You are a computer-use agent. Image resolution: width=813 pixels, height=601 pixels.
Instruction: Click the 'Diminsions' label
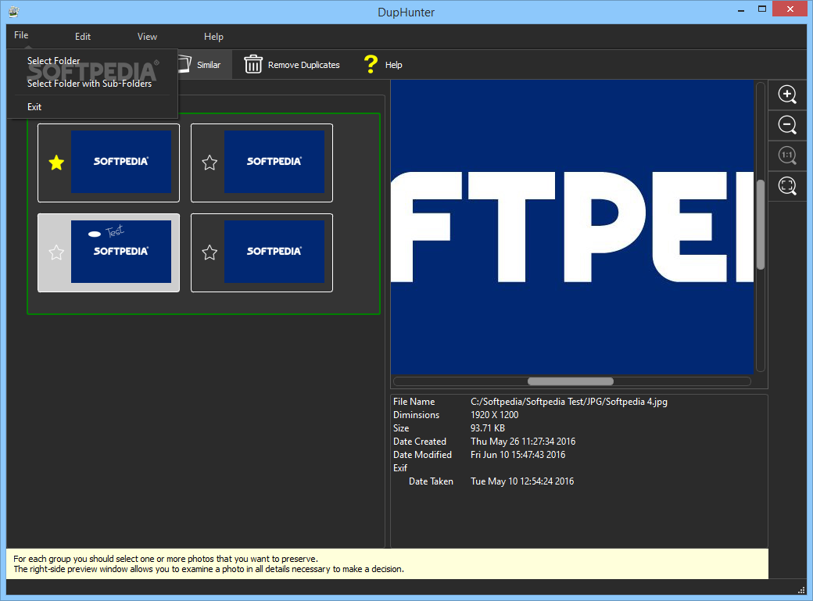pyautogui.click(x=416, y=415)
